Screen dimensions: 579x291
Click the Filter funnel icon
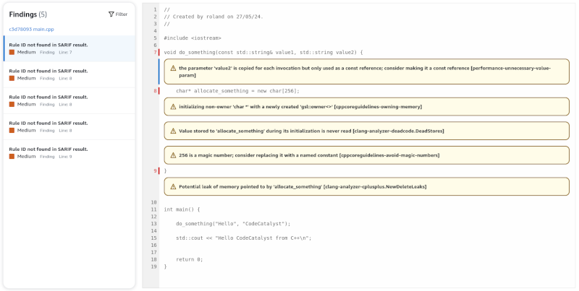(111, 14)
